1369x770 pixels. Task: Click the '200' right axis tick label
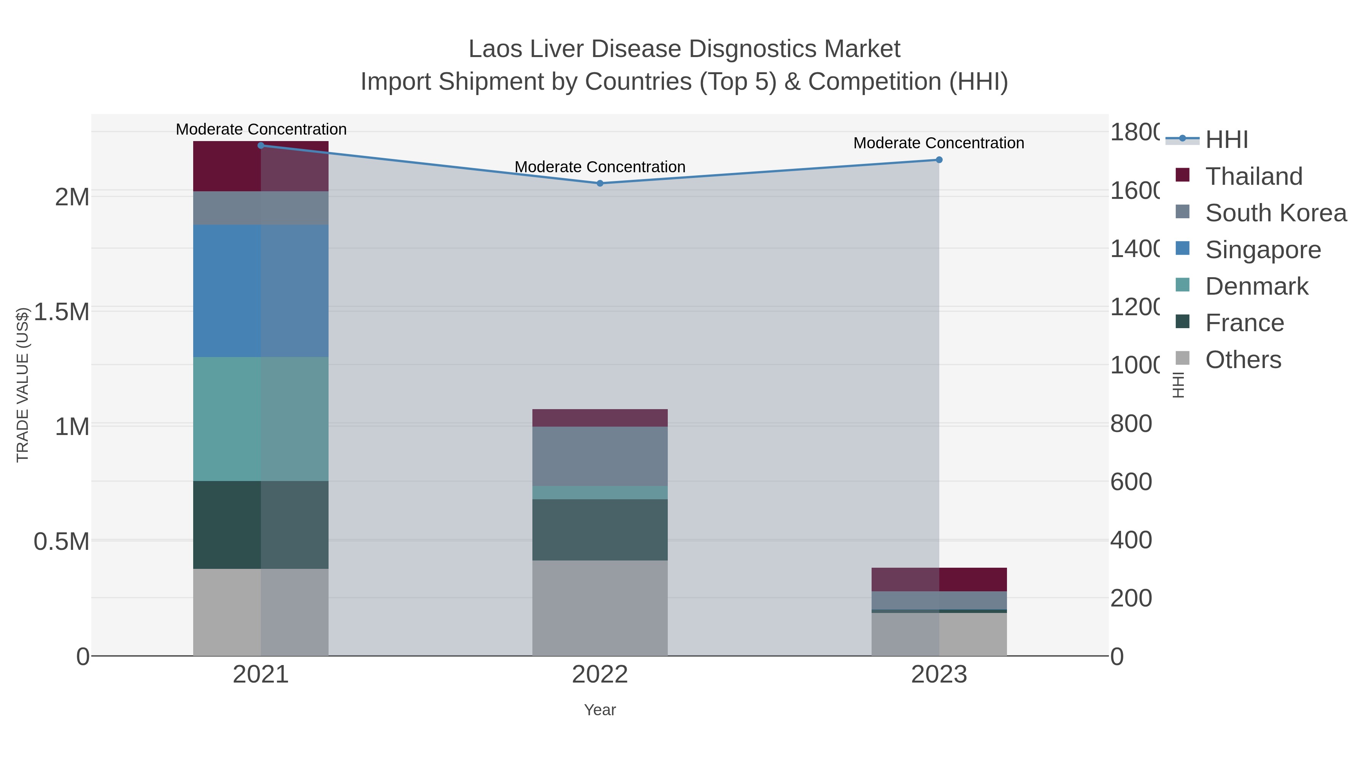(x=1131, y=599)
